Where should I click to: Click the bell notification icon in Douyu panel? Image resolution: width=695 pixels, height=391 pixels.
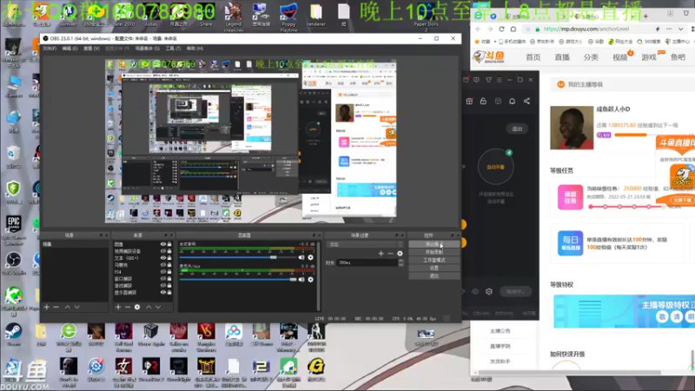pyautogui.click(x=512, y=101)
